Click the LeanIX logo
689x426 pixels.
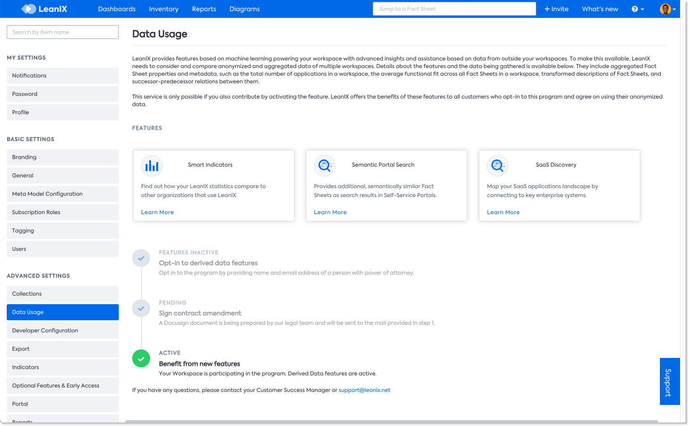pos(44,9)
